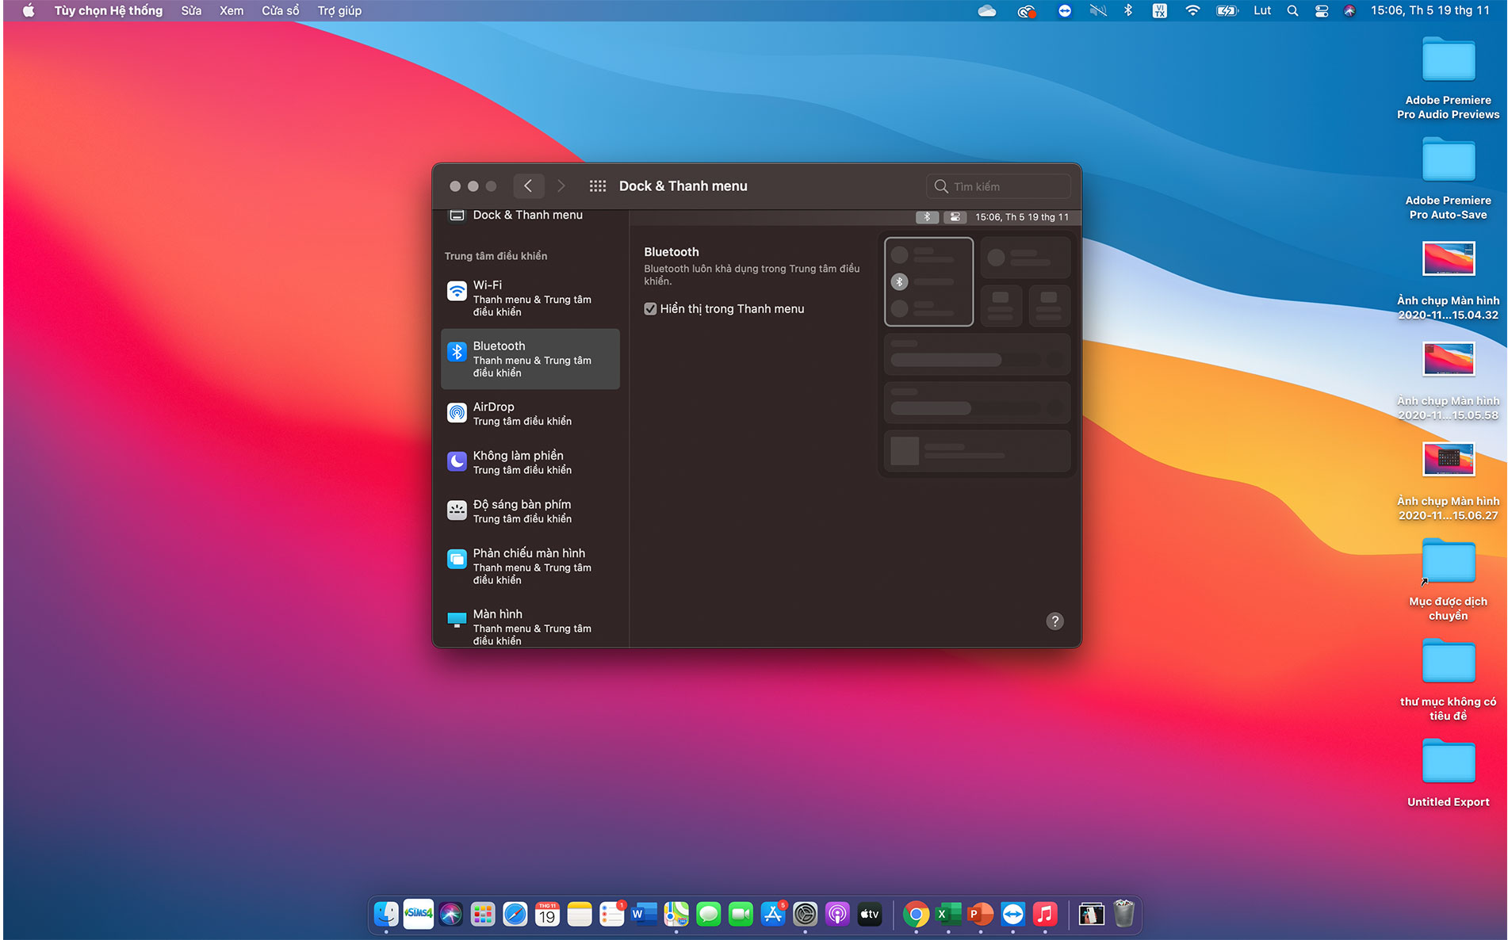Open the Sửa menu
The height and width of the screenshot is (940, 1508).
click(x=191, y=10)
